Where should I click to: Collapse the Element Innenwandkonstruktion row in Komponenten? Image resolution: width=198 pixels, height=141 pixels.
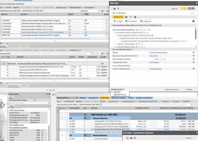3,63
